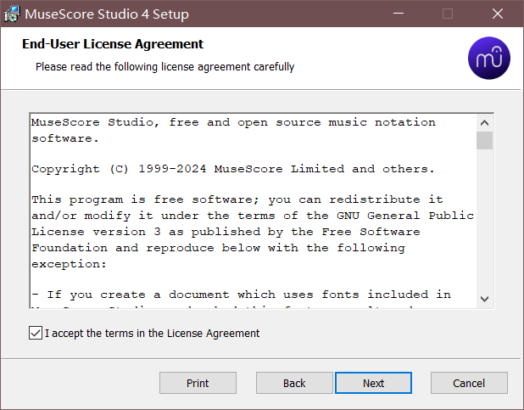Click the installer icon in the title bar
The image size is (524, 410).
[13, 14]
